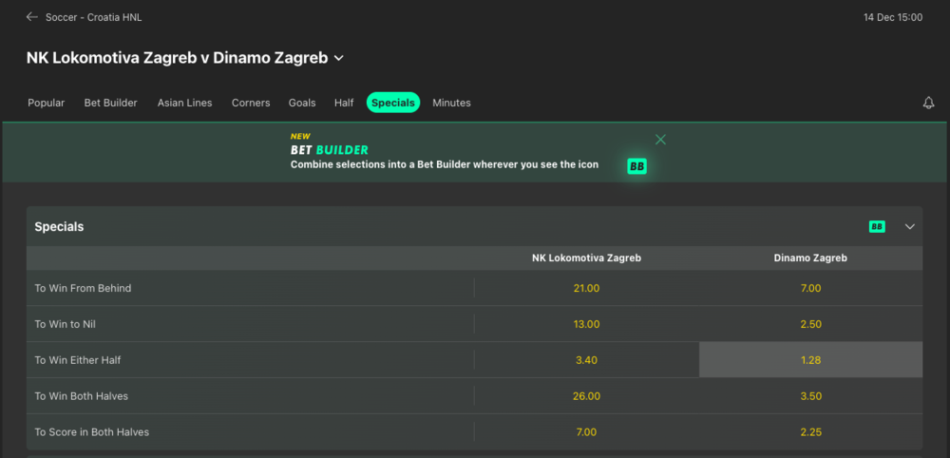Image resolution: width=950 pixels, height=458 pixels.
Task: Pick Dinamo Zagreb To Win to Nil 2.50
Action: click(x=810, y=324)
